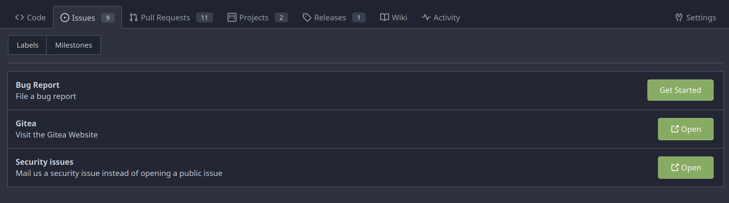
Task: Select the Issues tab
Action: 87,18
